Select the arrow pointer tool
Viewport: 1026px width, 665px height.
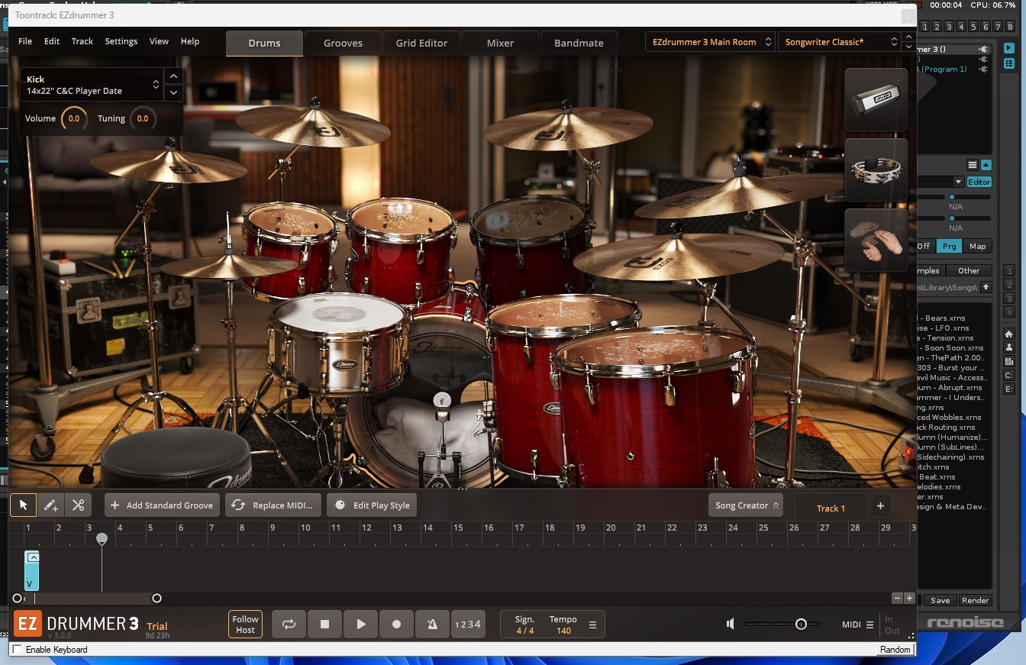23,505
